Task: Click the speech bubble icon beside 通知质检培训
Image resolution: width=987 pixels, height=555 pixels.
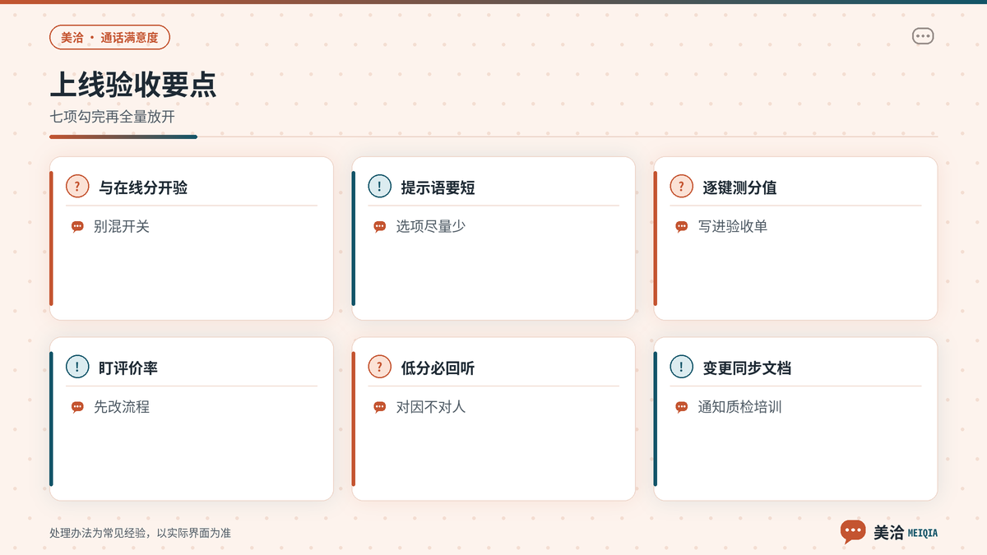Action: coord(681,407)
